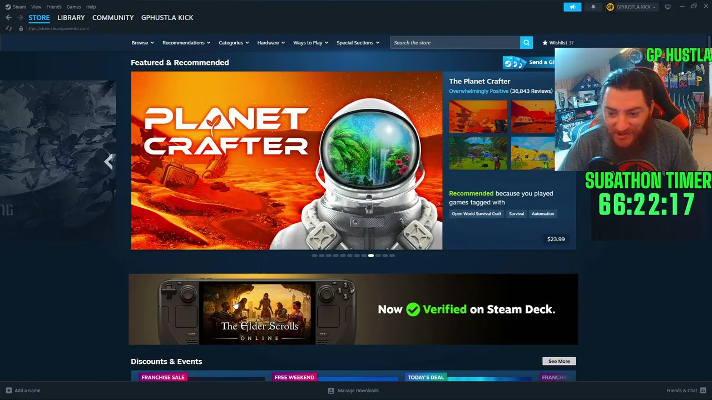
Task: Select the highlighted active carousel dot
Action: [371, 256]
